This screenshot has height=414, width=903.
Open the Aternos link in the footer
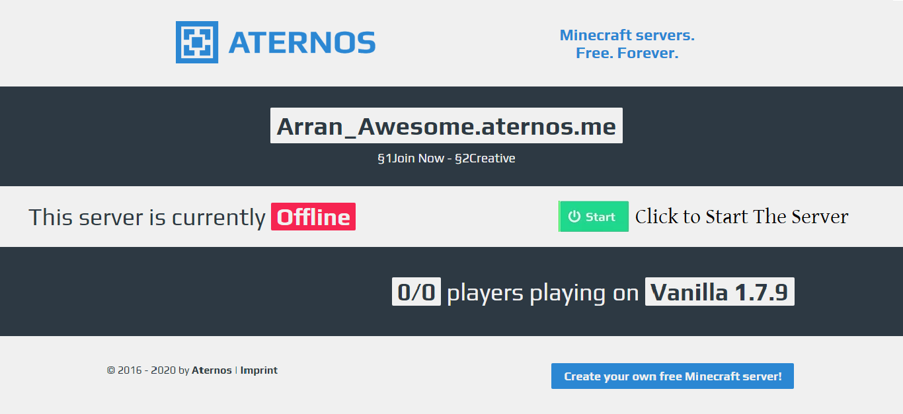(212, 370)
